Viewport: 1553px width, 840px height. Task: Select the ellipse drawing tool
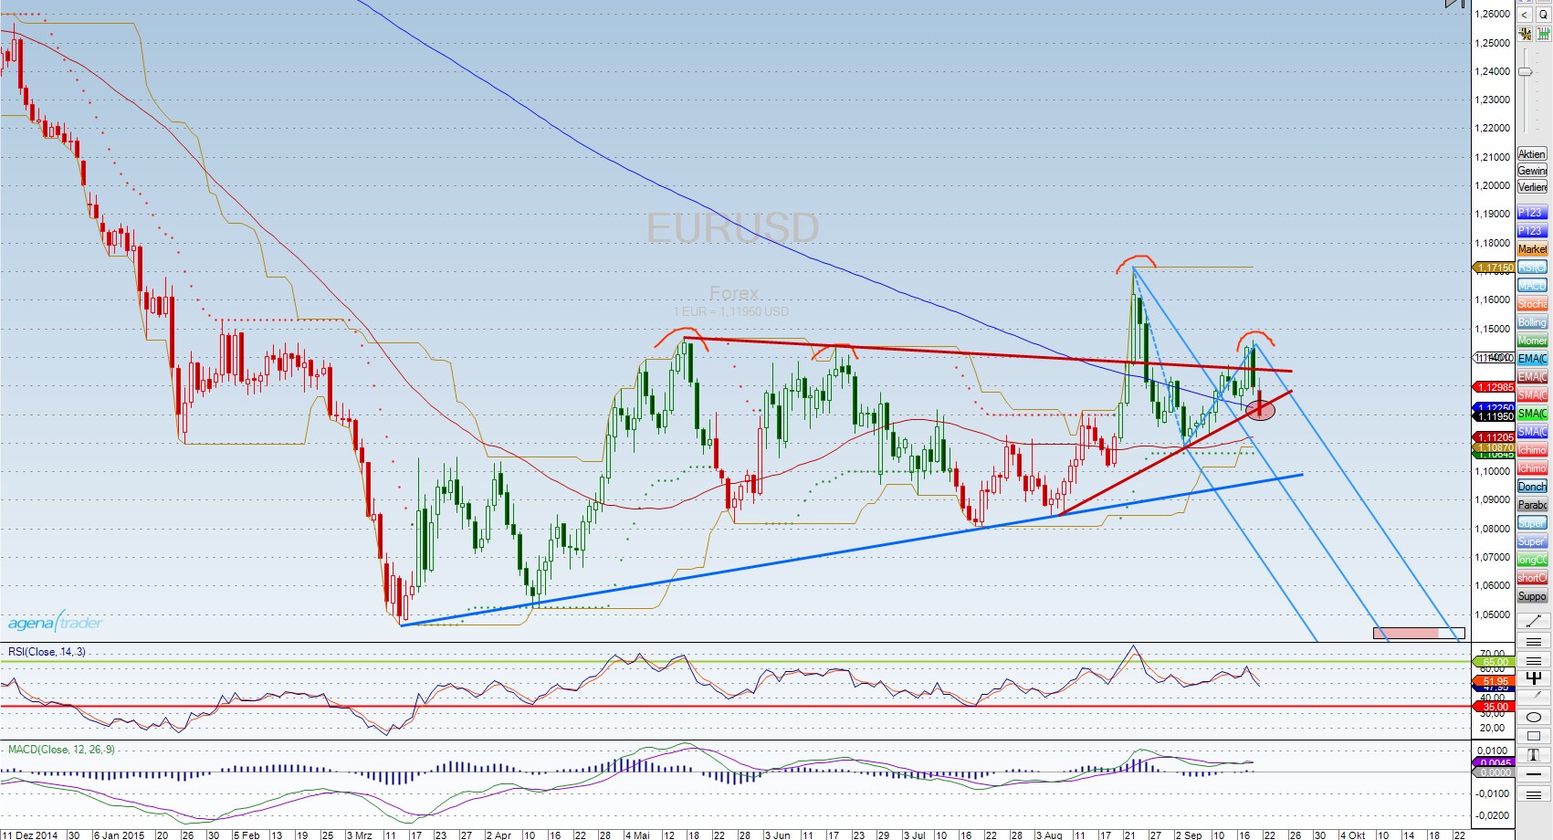coord(1533,717)
